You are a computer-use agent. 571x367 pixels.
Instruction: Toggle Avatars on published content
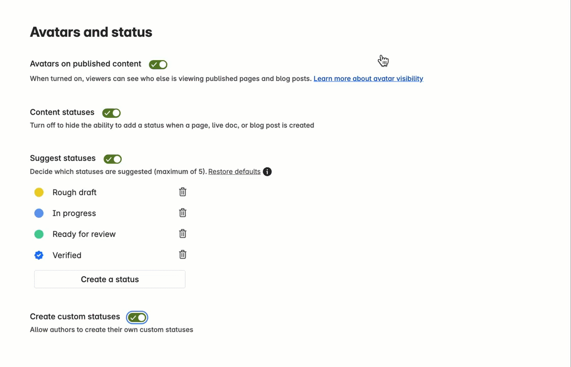(x=158, y=64)
